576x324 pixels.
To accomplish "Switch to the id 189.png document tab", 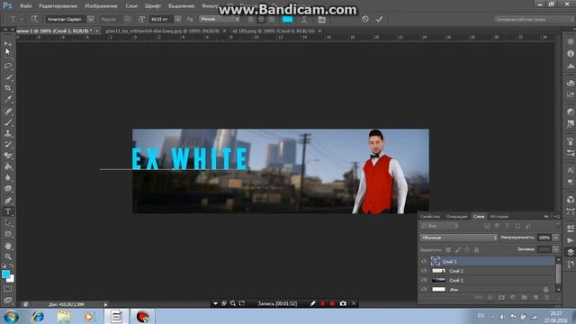I will click(x=274, y=31).
